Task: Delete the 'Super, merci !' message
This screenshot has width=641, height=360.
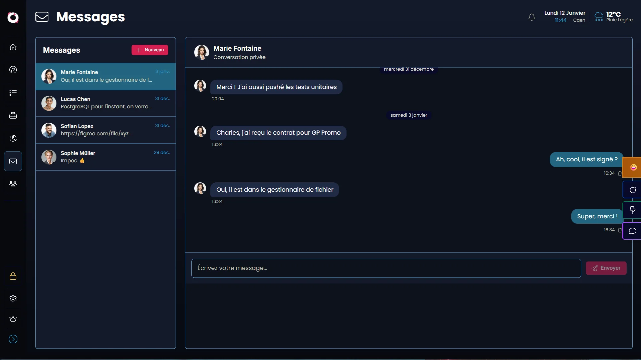Action: click(x=620, y=230)
